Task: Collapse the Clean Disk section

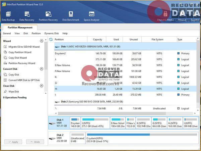Action: (x=42, y=86)
